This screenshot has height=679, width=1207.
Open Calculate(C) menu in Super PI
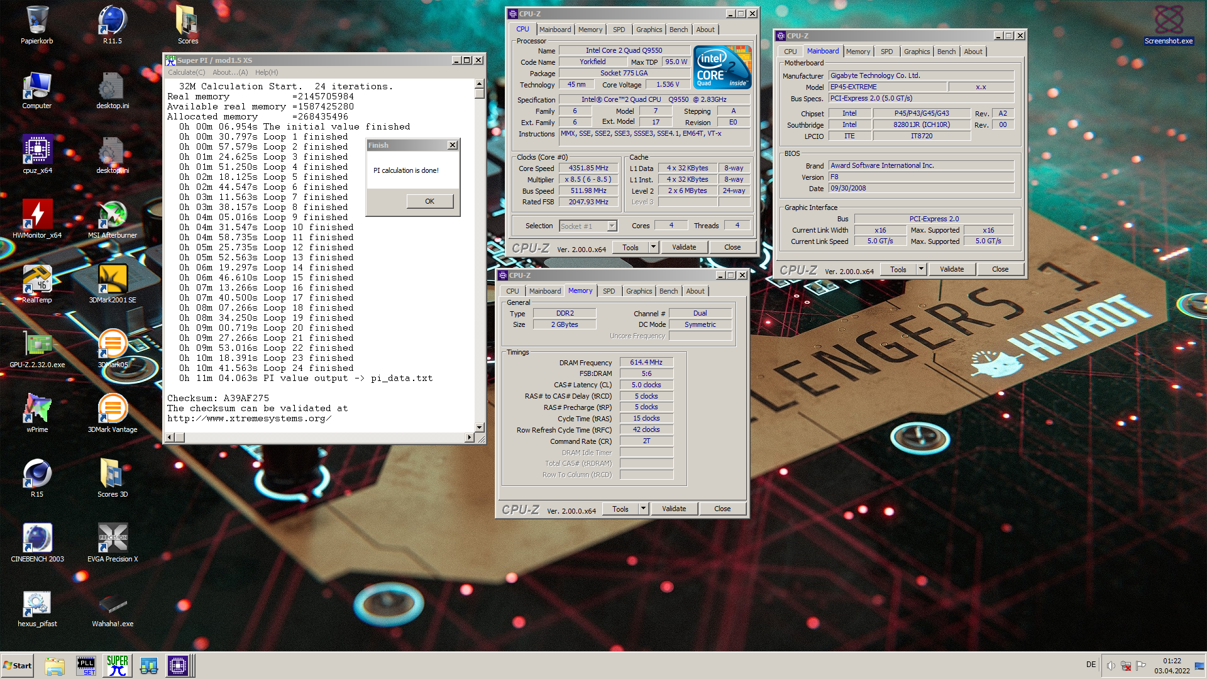[x=186, y=72]
